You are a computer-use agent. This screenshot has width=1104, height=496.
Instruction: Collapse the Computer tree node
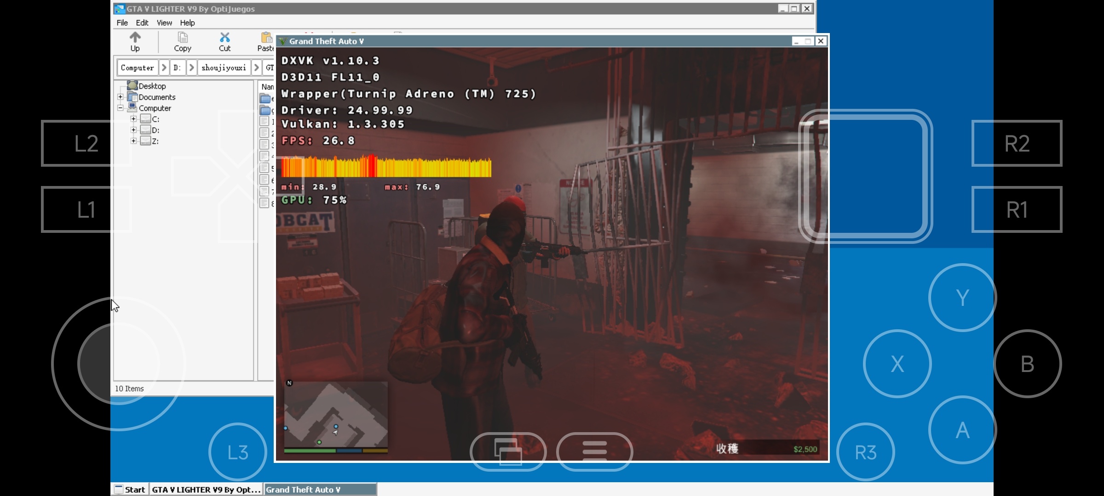pos(121,108)
